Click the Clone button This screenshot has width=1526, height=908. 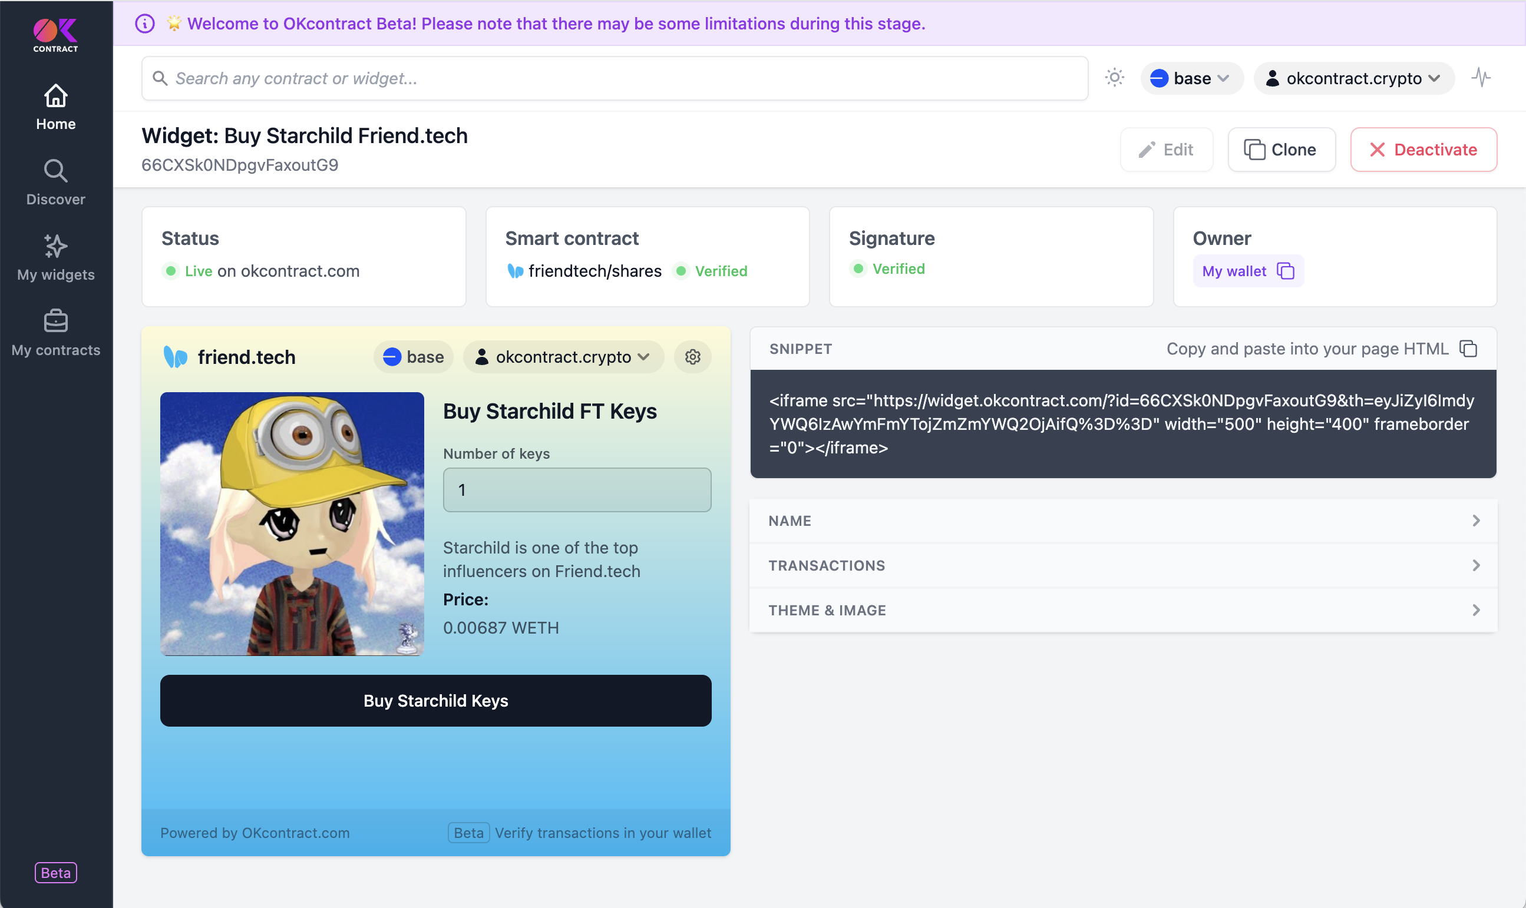(1281, 150)
